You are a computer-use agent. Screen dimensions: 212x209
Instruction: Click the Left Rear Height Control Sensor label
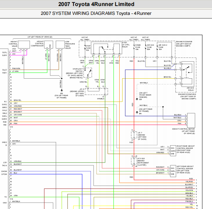tap(185, 169)
